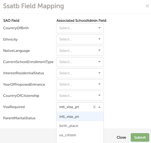Click the ParentMaritalStatus label

pos(19,118)
